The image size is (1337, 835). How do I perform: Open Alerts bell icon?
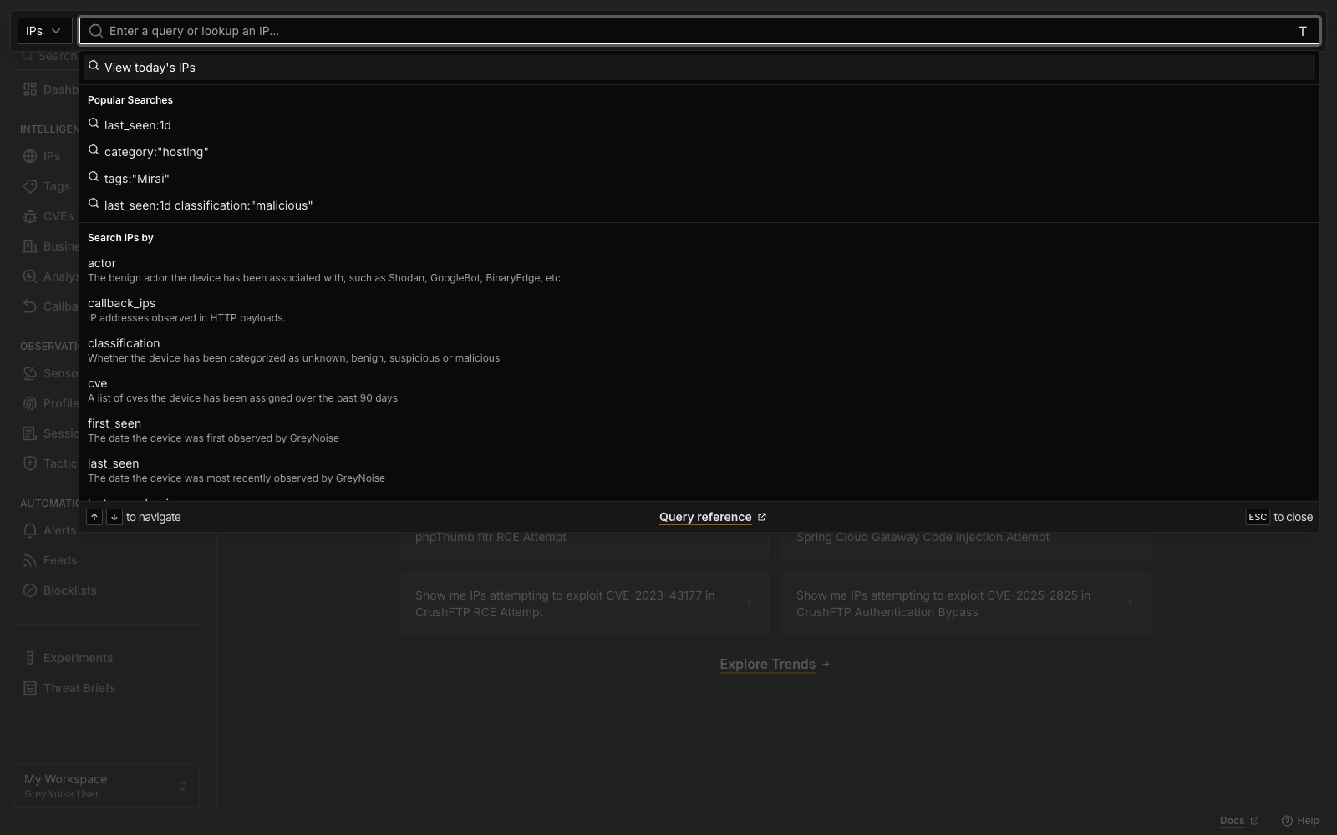click(x=30, y=530)
